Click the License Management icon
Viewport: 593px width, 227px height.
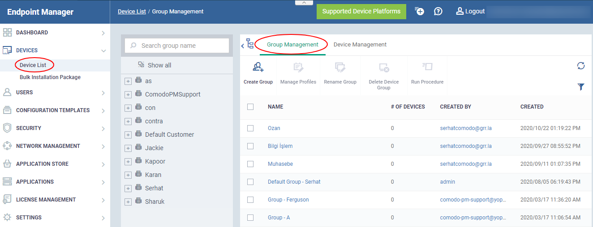pyautogui.click(x=7, y=200)
